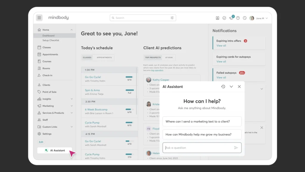Follow the big-spenders link
This screenshot has height=172, width=305.
tap(157, 70)
